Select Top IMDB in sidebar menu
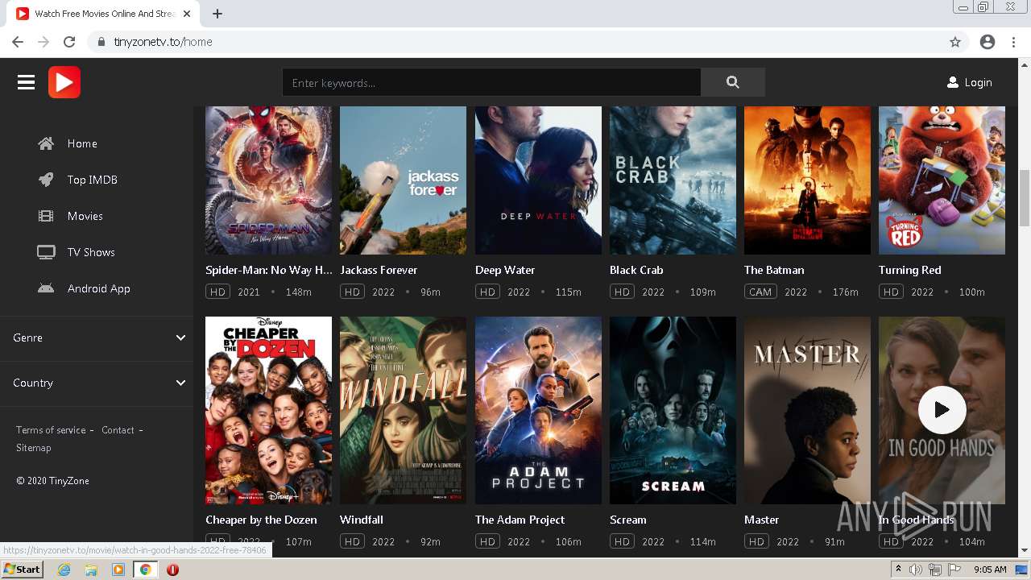The height and width of the screenshot is (580, 1031). pos(93,180)
